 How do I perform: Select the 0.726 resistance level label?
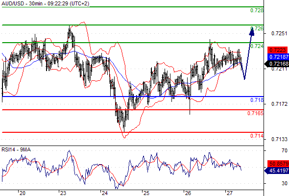click(257, 28)
